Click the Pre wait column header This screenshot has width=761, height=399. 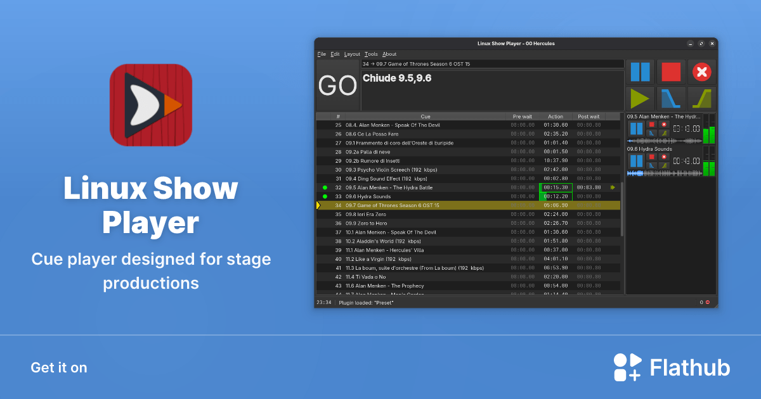click(x=523, y=117)
